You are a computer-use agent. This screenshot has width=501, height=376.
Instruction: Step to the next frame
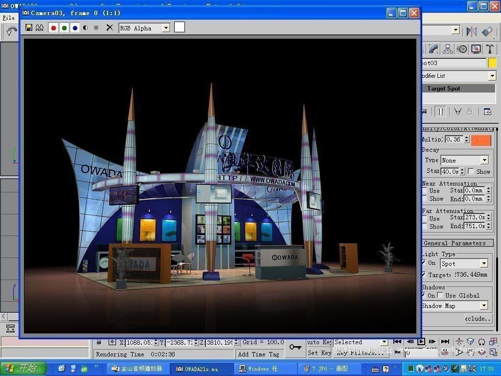click(x=433, y=341)
